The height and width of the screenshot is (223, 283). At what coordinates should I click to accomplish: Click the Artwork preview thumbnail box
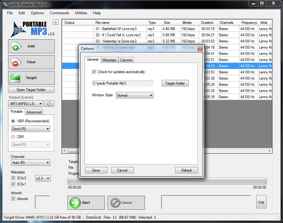tap(42, 202)
